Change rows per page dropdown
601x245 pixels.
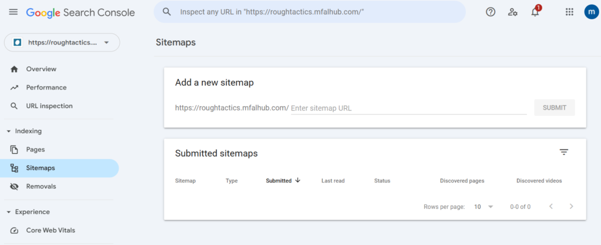(x=484, y=206)
